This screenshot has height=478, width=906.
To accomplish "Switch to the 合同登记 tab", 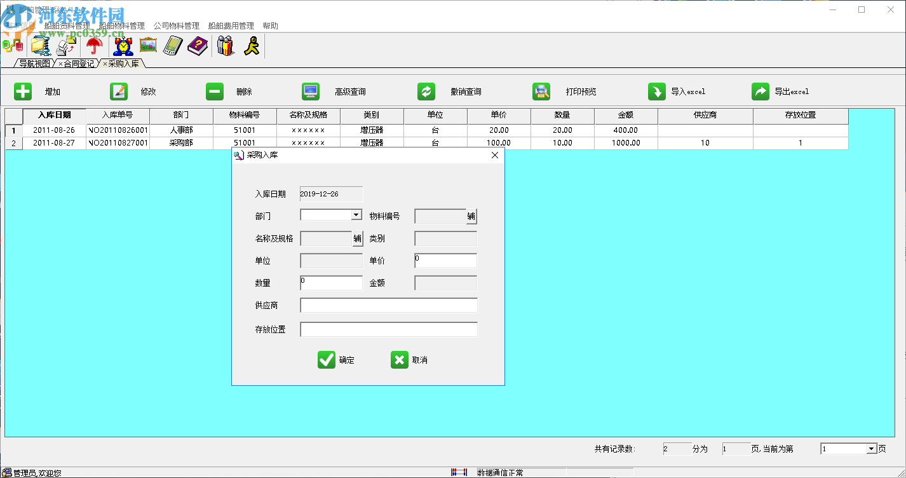I will (79, 64).
